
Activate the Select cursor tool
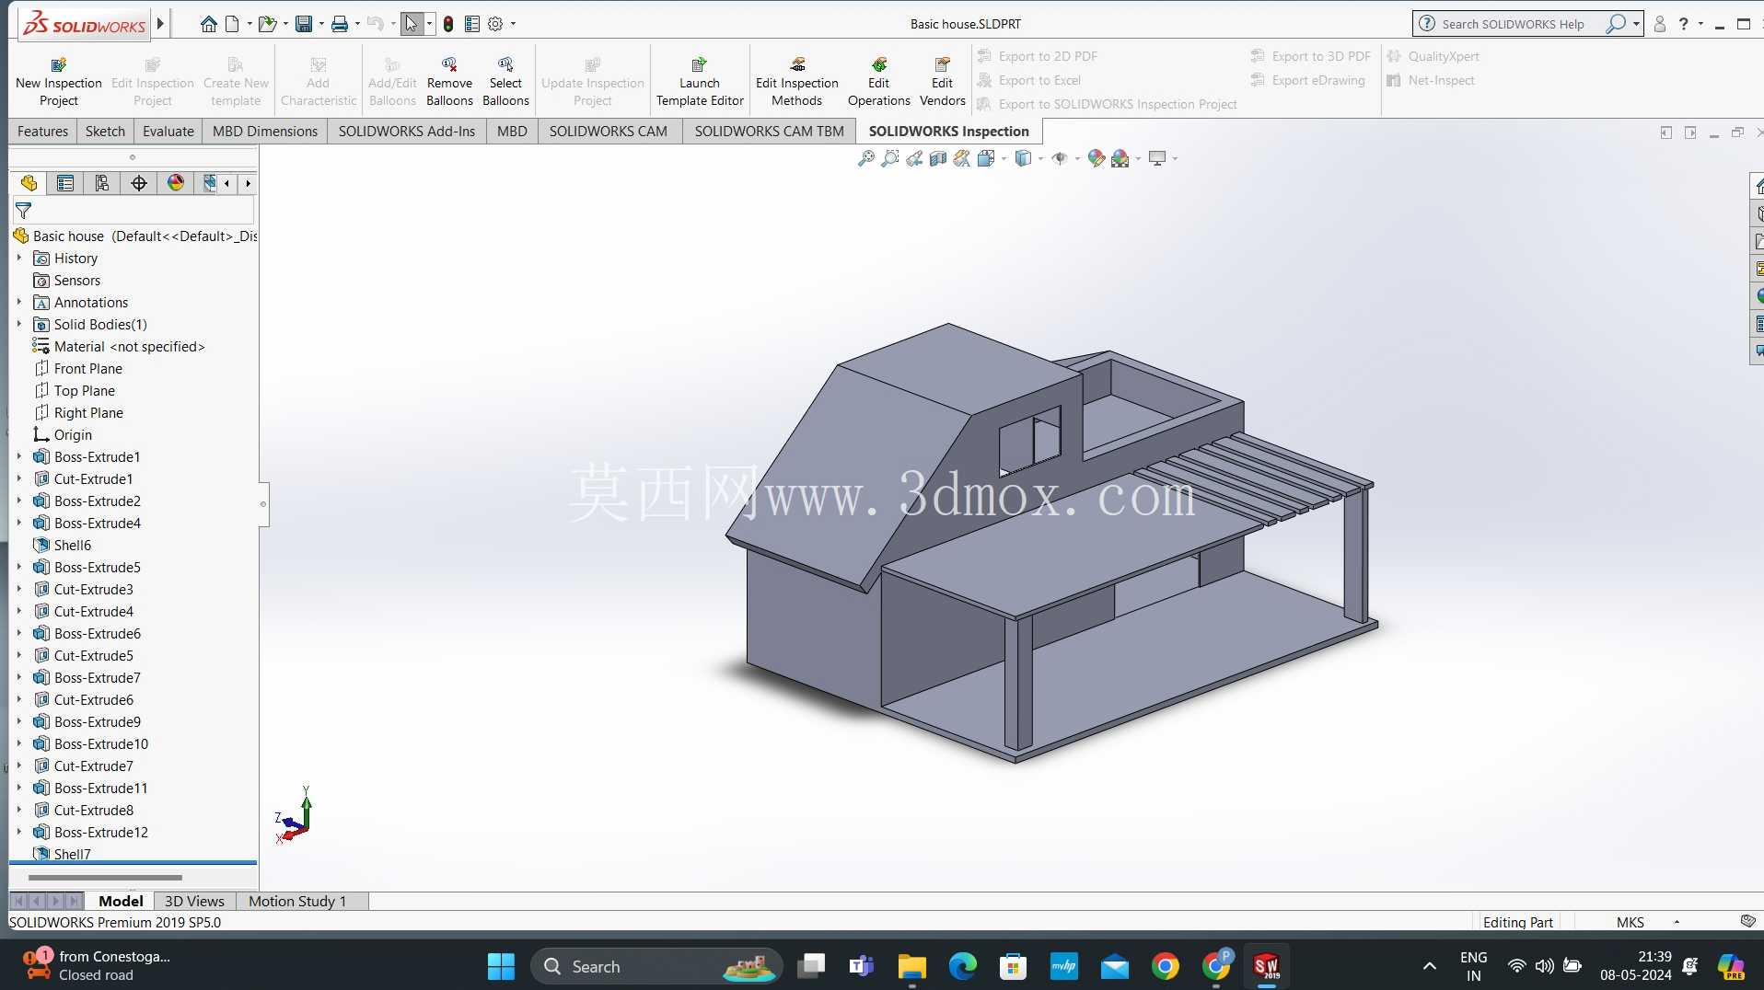pyautogui.click(x=412, y=24)
